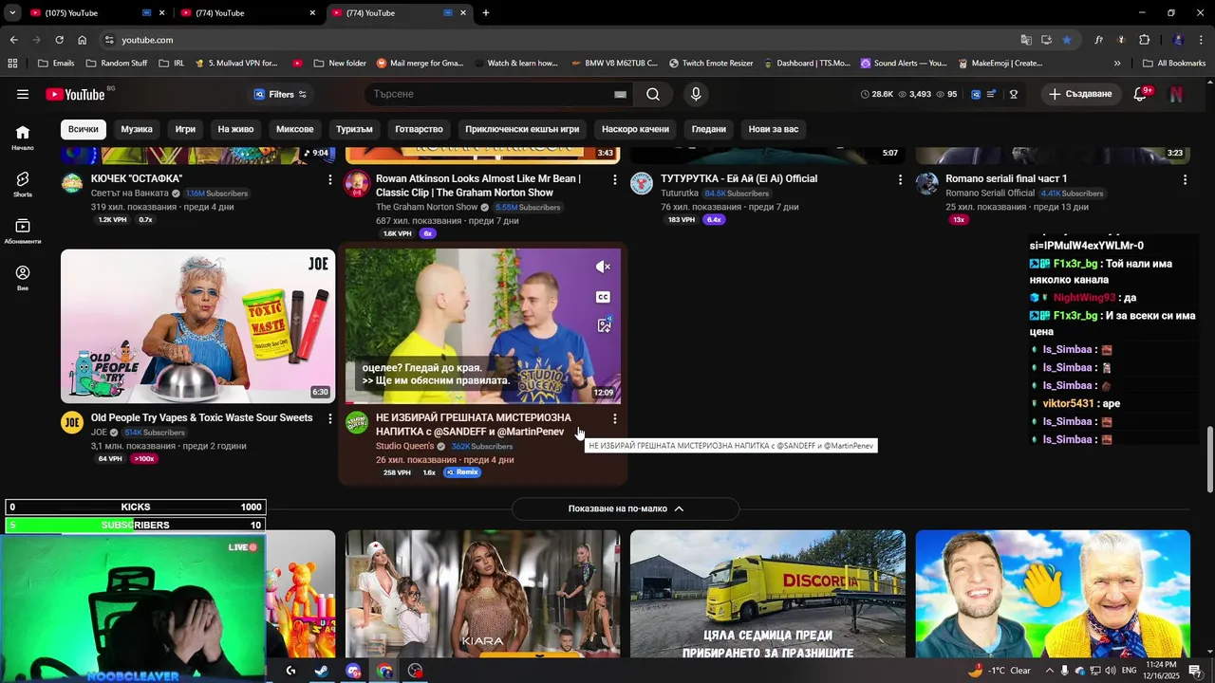Screen dimensions: 1215x683
Task: Toggle CC captions on video preview
Action: pyautogui.click(x=603, y=297)
